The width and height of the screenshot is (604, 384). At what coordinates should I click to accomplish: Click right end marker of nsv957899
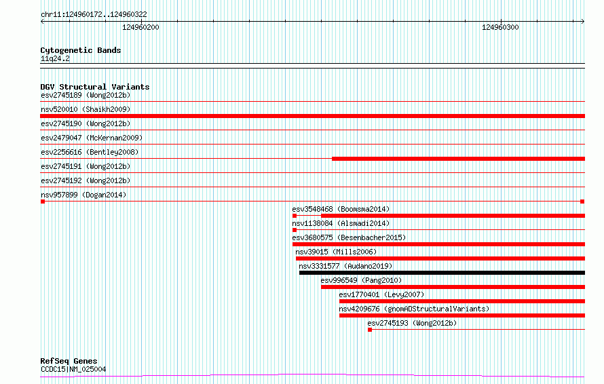click(x=582, y=201)
